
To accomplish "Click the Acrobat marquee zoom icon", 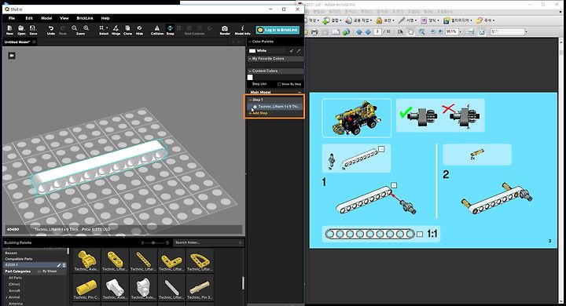I will pos(421,31).
